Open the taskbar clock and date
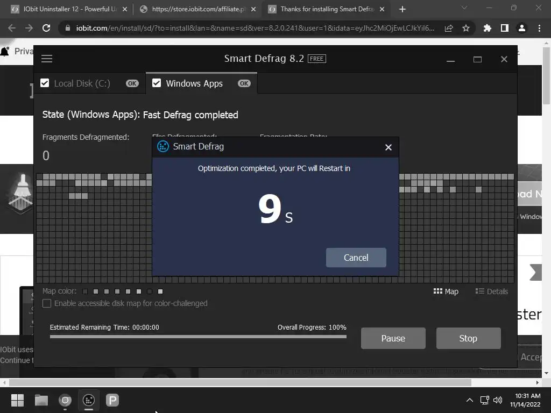The height and width of the screenshot is (413, 551). click(525, 400)
